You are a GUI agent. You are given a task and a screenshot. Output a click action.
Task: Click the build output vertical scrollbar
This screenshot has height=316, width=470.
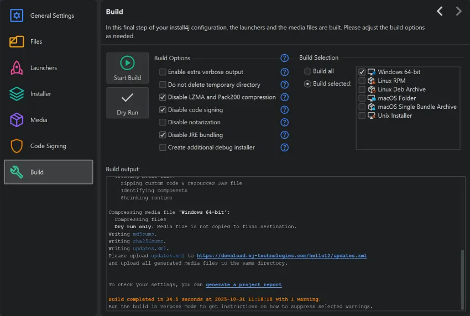click(x=463, y=278)
